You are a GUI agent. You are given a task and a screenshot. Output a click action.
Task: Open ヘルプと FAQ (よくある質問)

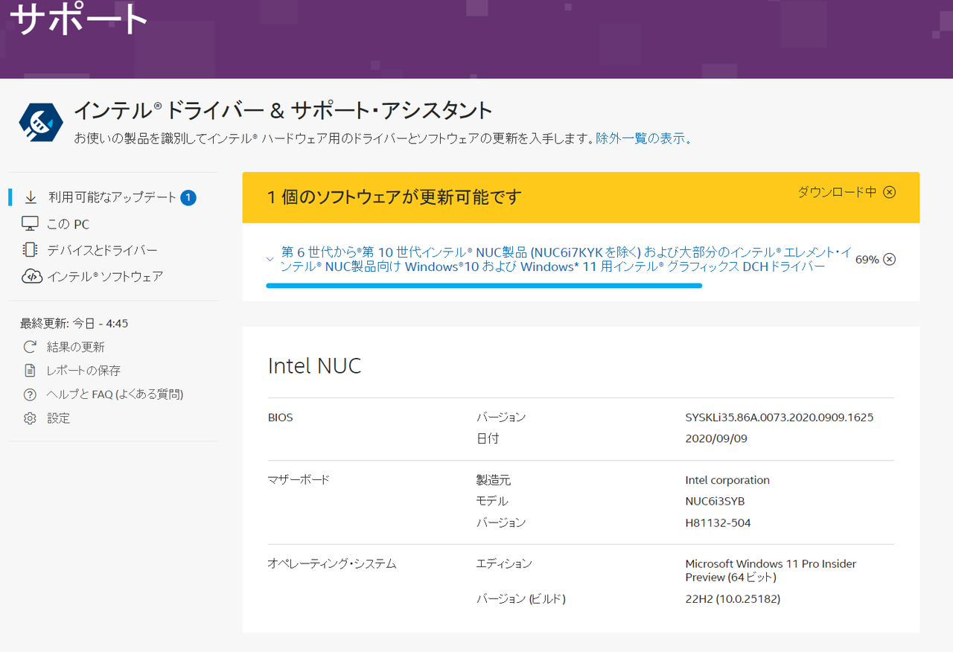click(115, 394)
